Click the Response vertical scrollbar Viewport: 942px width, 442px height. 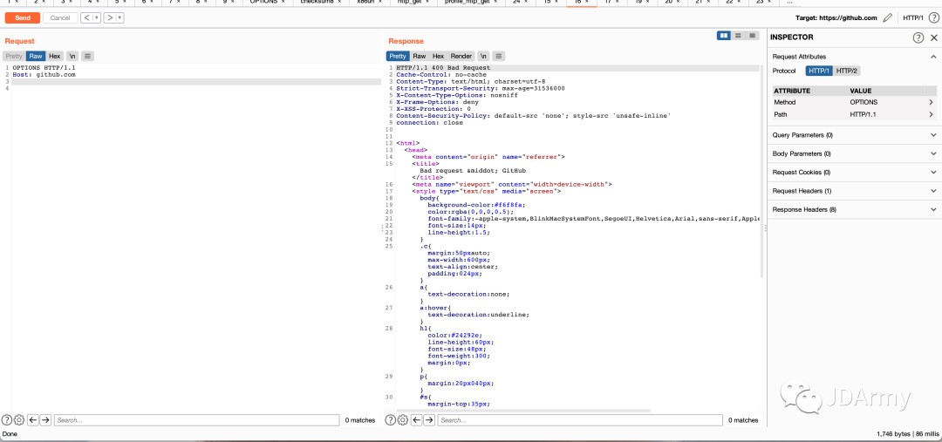click(x=761, y=171)
